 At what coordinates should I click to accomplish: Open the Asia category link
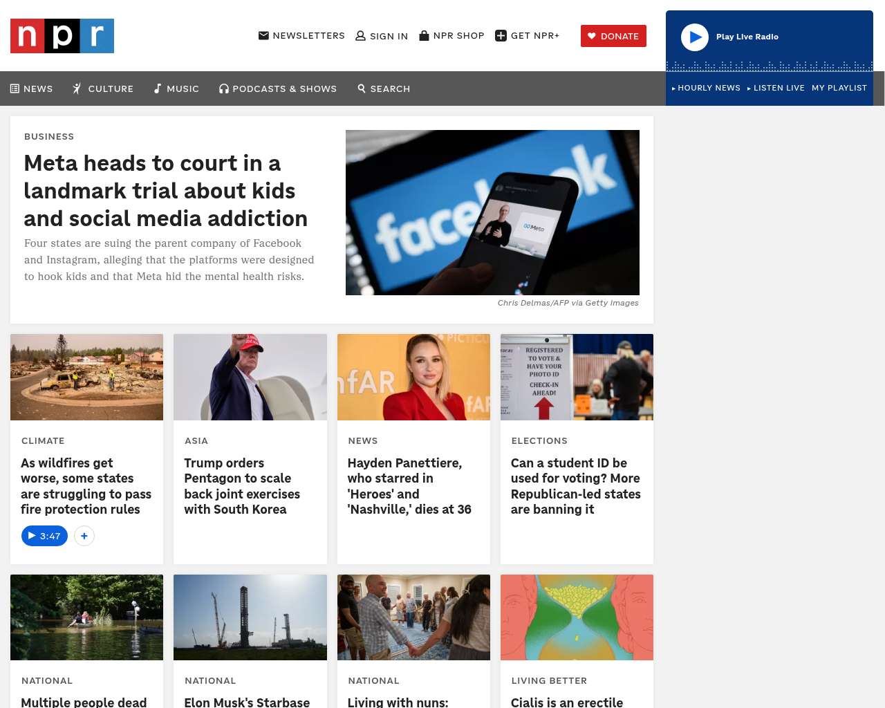(196, 441)
